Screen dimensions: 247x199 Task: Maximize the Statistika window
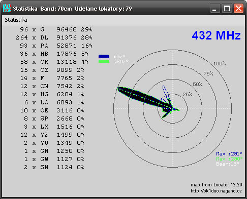(227, 9)
